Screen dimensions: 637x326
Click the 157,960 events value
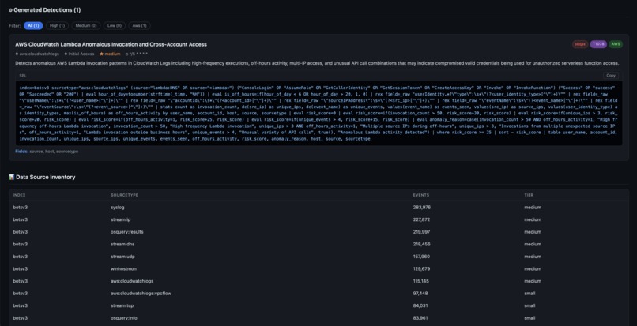pyautogui.click(x=422, y=257)
